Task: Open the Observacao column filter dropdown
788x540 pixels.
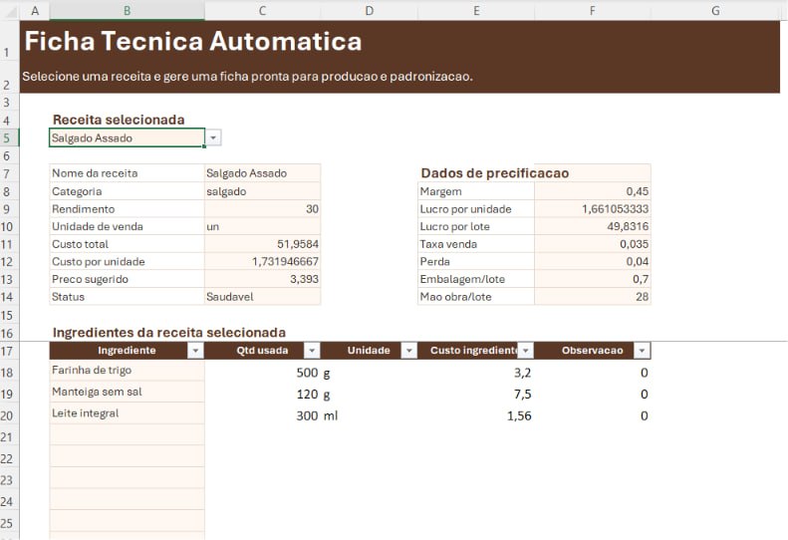Action: [642, 351]
